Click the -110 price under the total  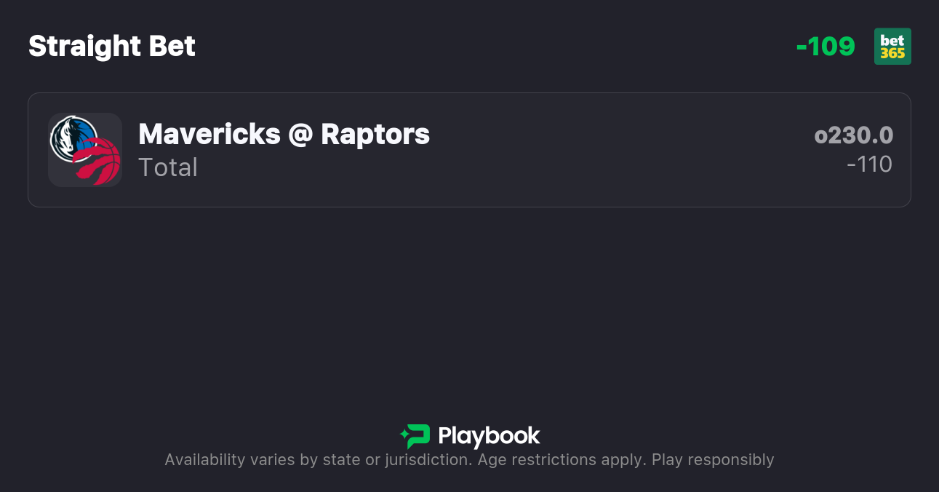pyautogui.click(x=870, y=164)
